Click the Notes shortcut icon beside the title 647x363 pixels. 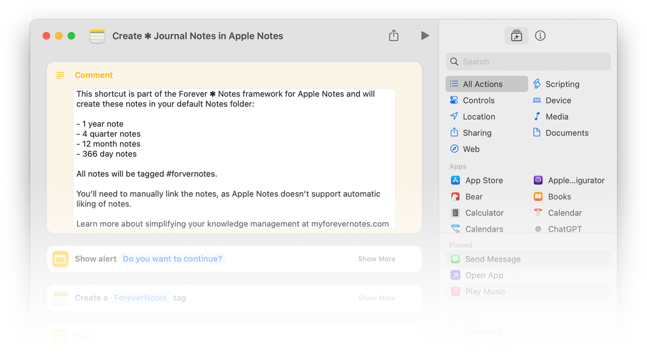(97, 36)
